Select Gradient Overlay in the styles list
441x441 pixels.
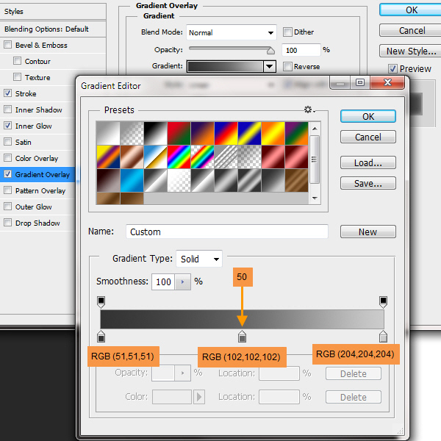(x=42, y=174)
